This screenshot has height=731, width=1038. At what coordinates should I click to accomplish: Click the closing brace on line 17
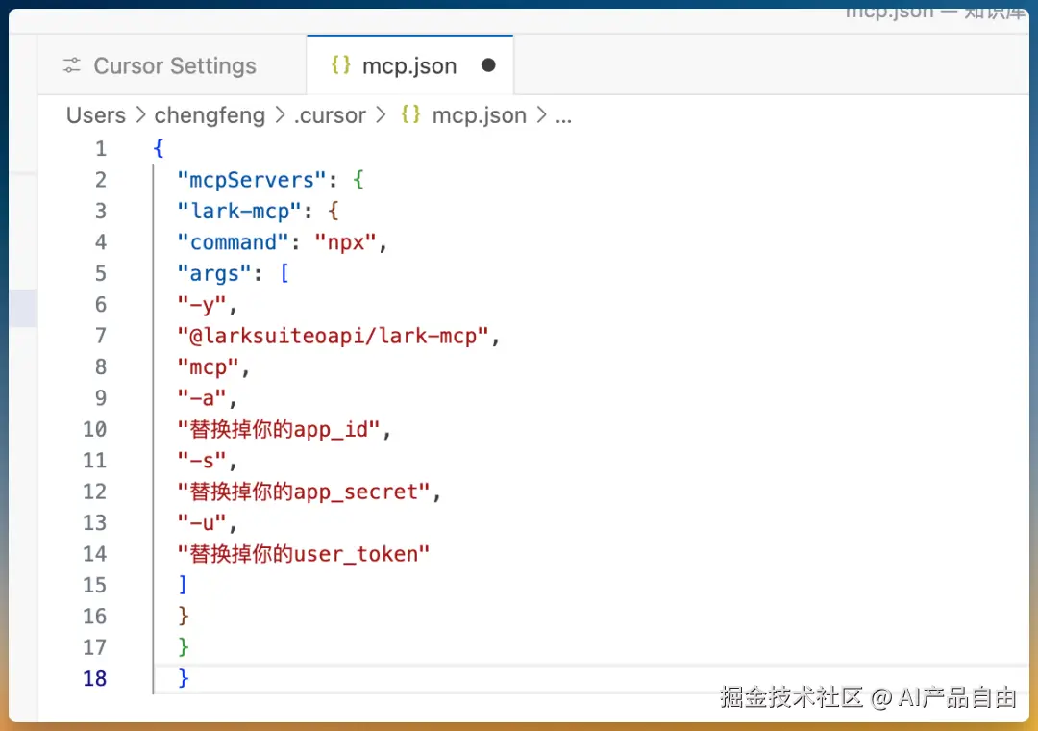(x=184, y=646)
